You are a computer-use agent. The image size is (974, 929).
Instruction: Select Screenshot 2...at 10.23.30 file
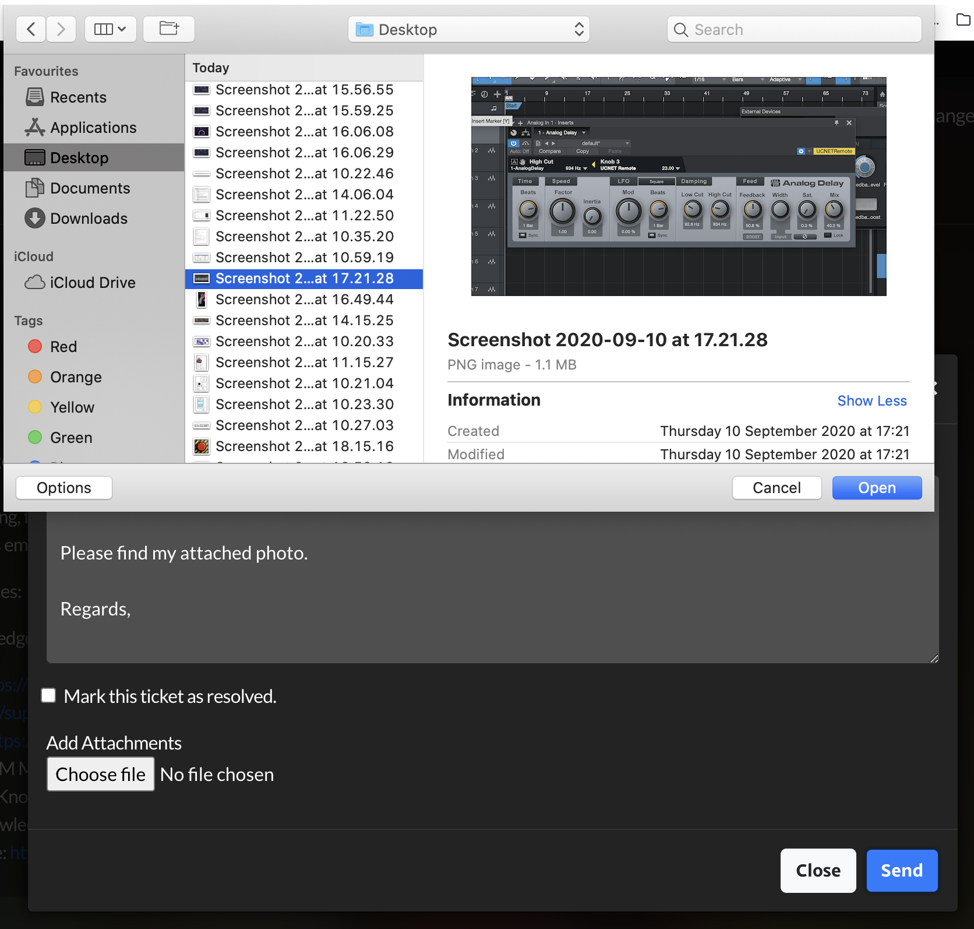click(x=304, y=404)
